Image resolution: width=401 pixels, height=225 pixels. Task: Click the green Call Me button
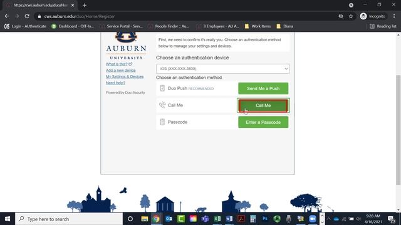[x=263, y=106]
